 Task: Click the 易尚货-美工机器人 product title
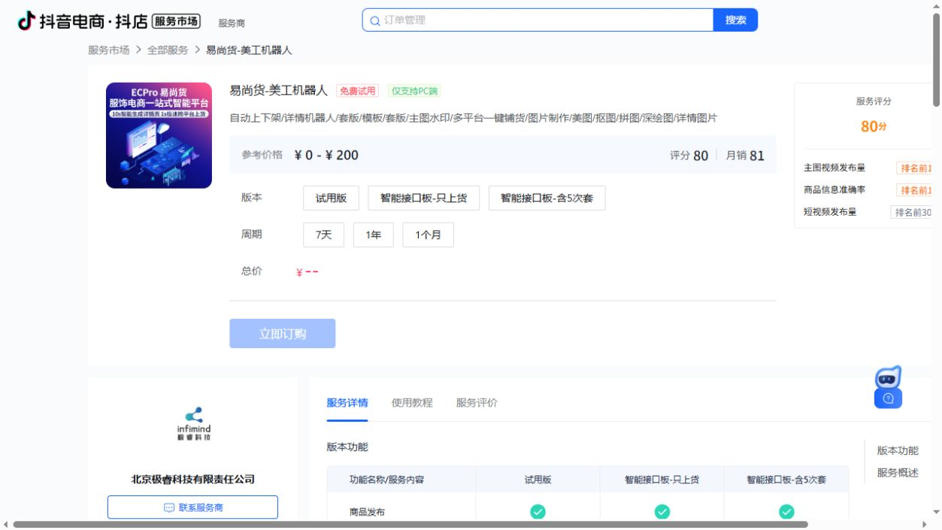click(279, 90)
